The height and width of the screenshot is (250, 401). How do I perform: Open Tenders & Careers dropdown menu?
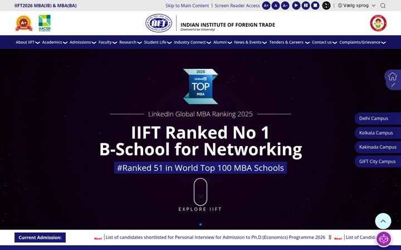click(x=289, y=42)
